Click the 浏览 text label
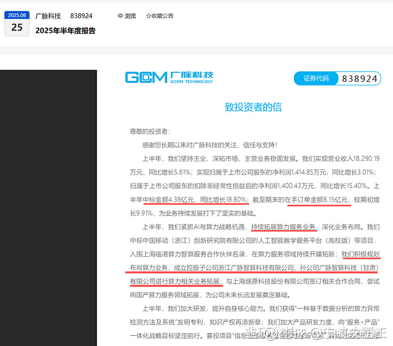 click(x=130, y=16)
